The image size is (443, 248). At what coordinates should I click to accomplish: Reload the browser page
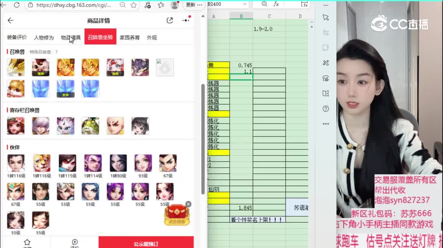(17, 5)
